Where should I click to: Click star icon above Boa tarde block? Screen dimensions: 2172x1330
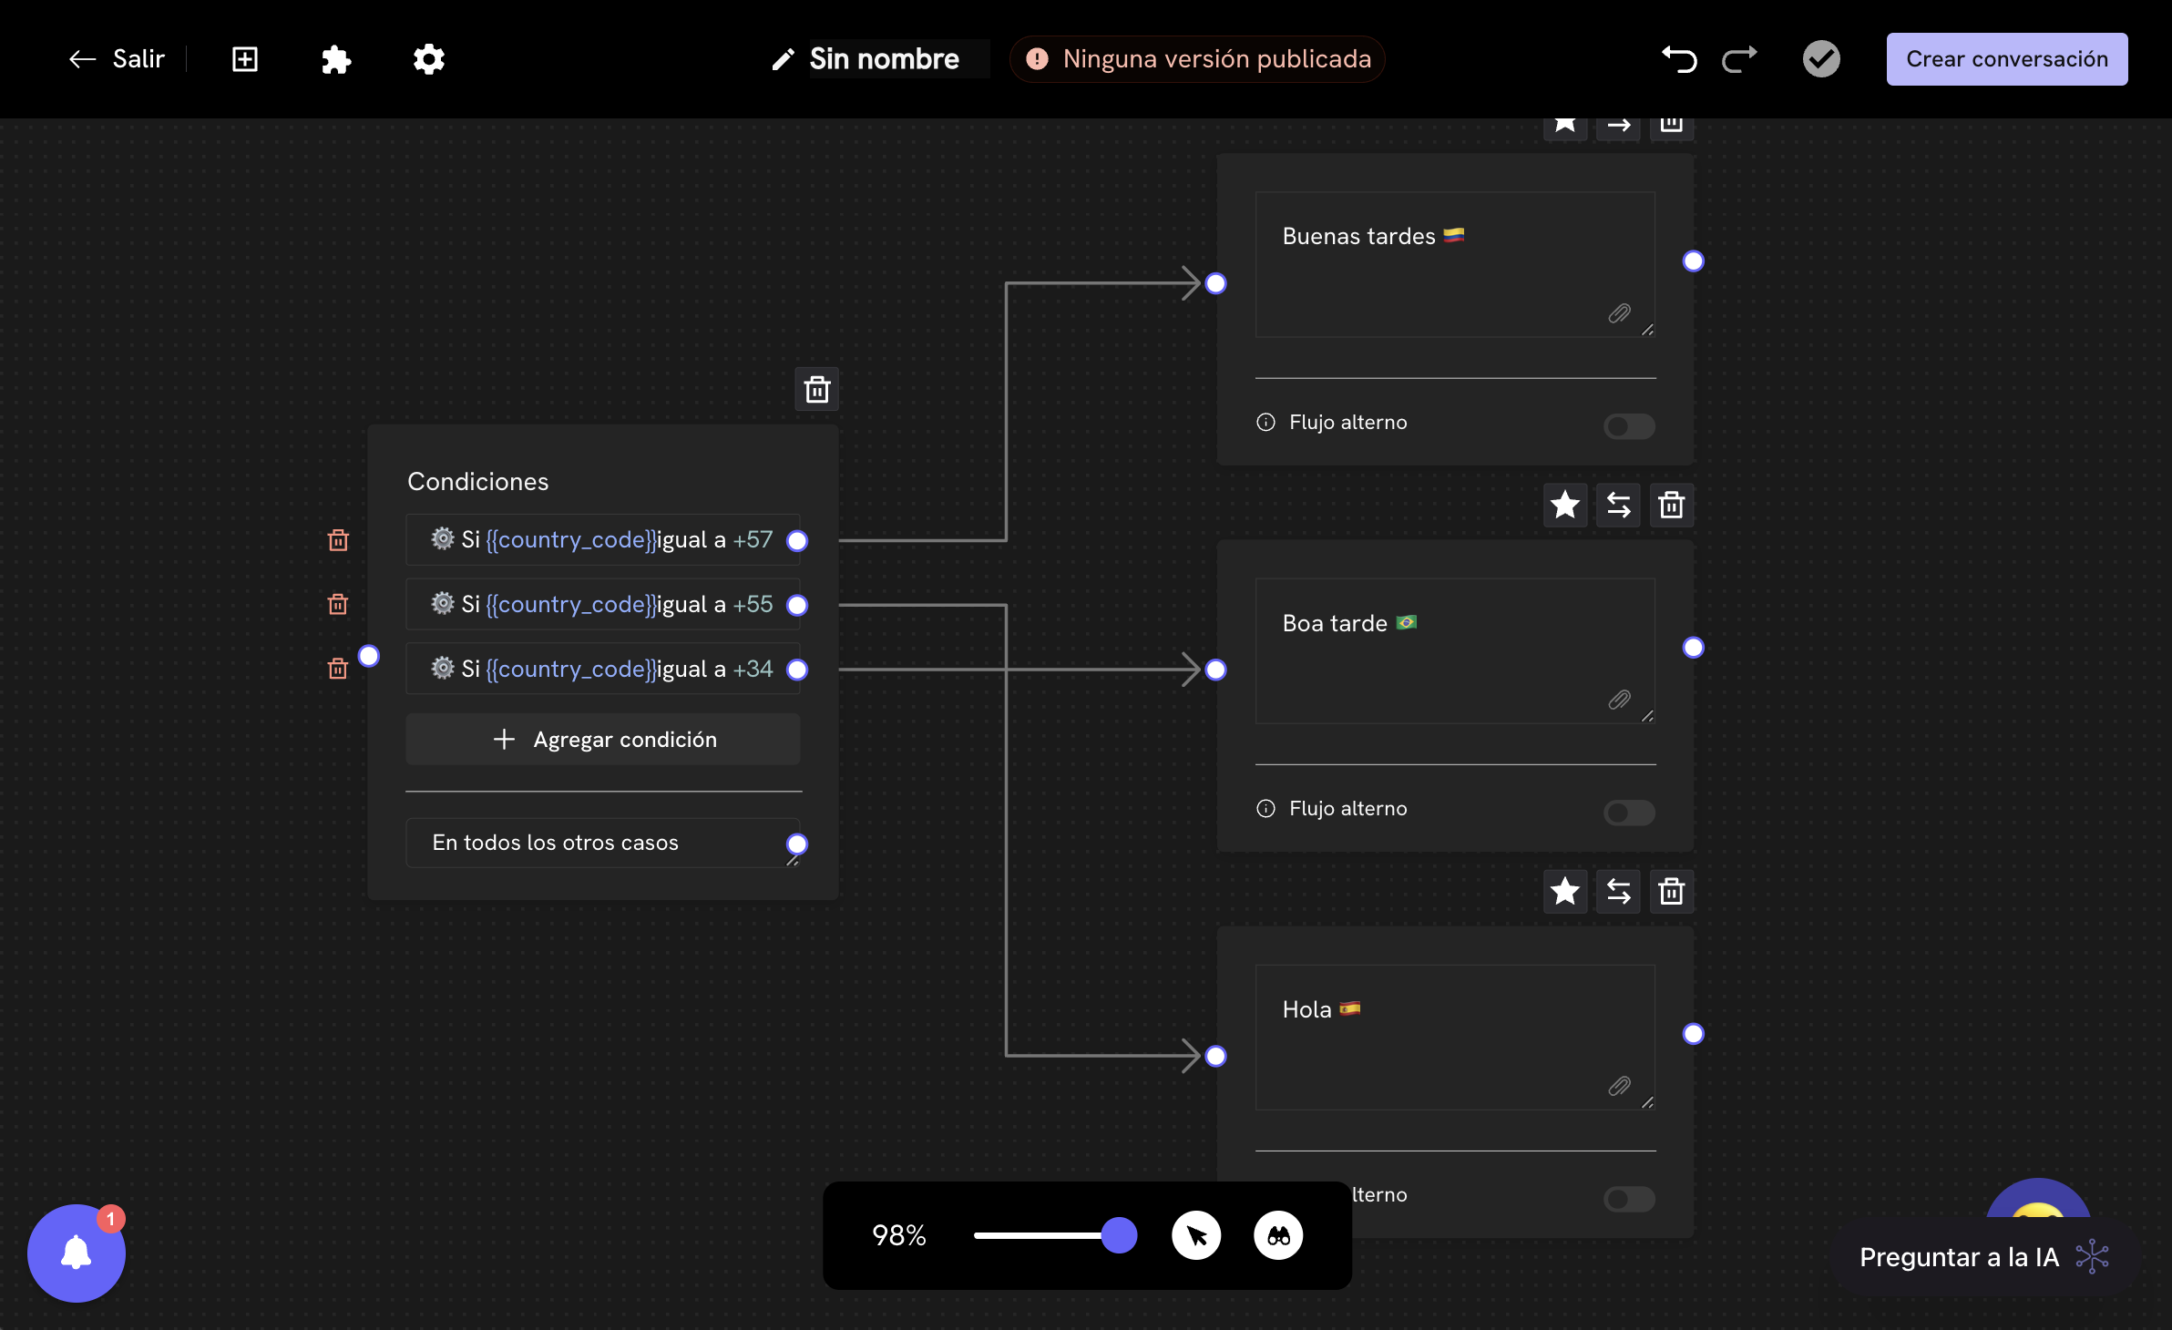pyautogui.click(x=1565, y=505)
